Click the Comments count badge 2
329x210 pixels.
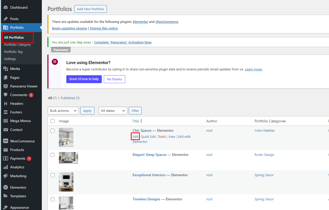coord(31,95)
